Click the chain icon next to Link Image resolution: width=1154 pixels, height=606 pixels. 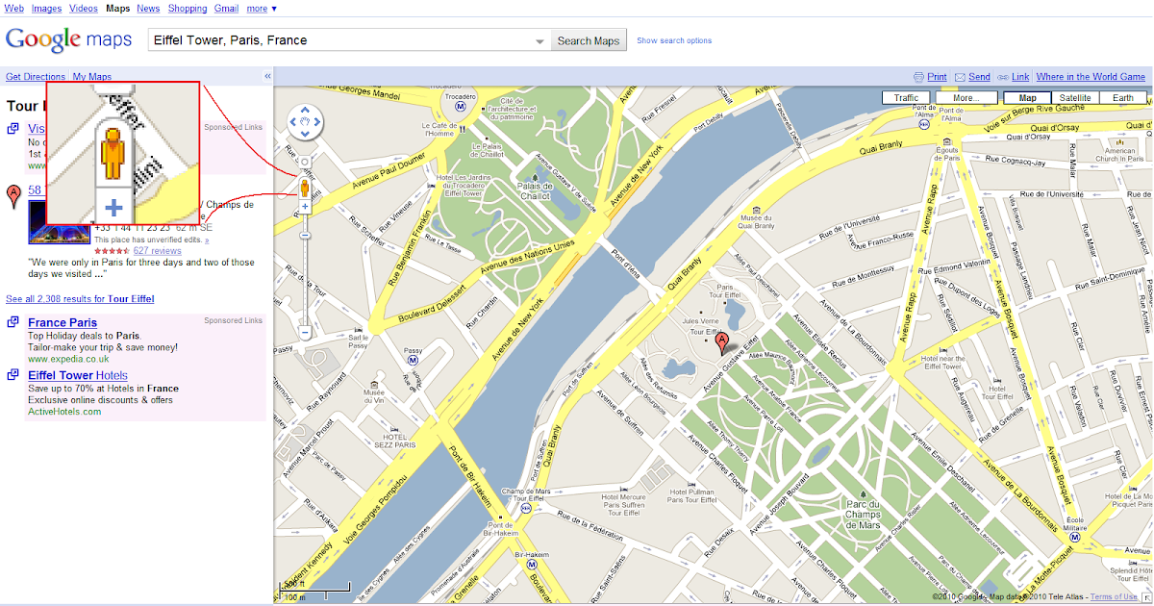coord(1003,77)
